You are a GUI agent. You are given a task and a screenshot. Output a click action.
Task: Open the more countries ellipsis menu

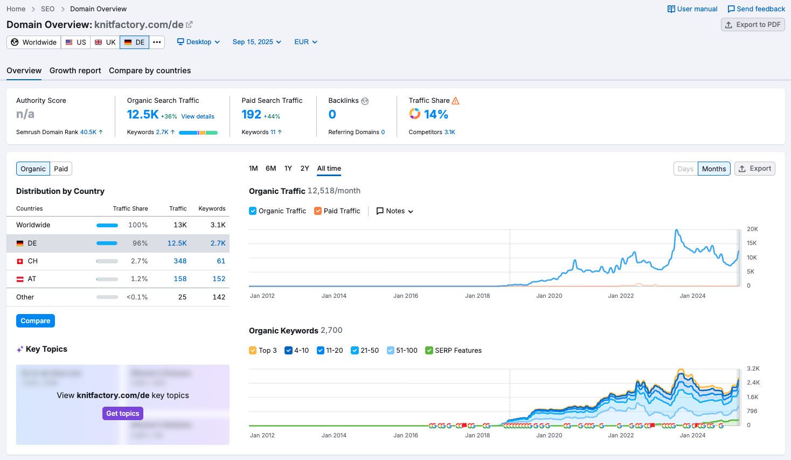point(157,42)
